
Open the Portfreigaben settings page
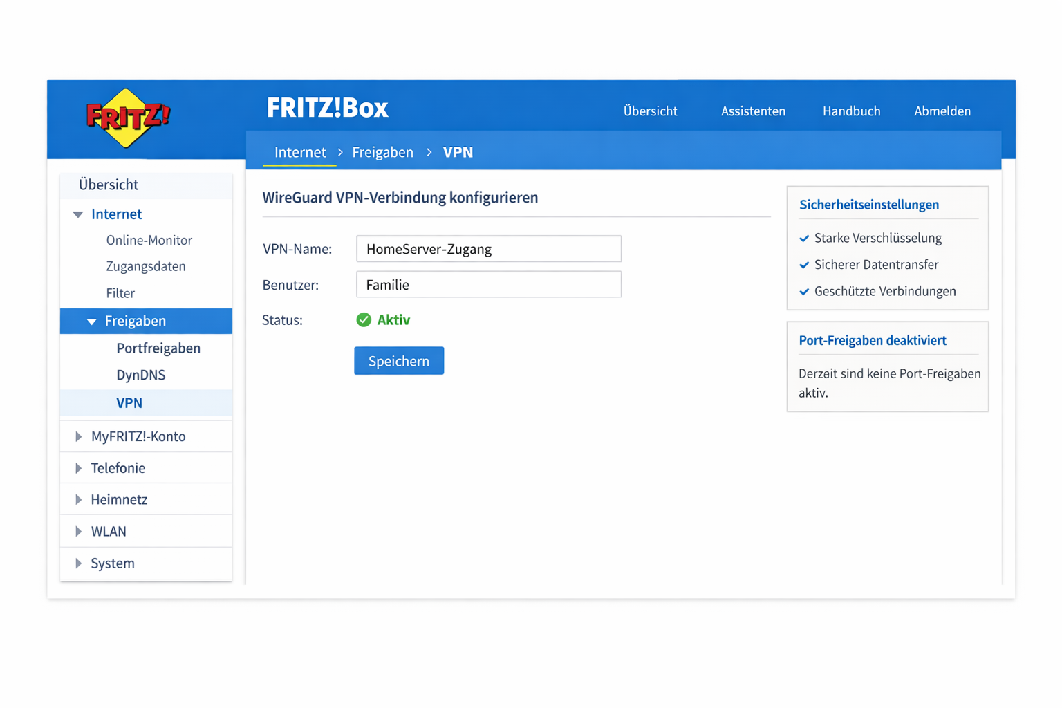(158, 348)
